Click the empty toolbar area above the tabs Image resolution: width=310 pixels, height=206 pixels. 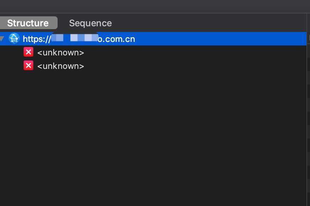coord(153,6)
